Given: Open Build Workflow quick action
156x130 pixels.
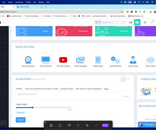Looking at the screenshot, I should tap(115, 61).
